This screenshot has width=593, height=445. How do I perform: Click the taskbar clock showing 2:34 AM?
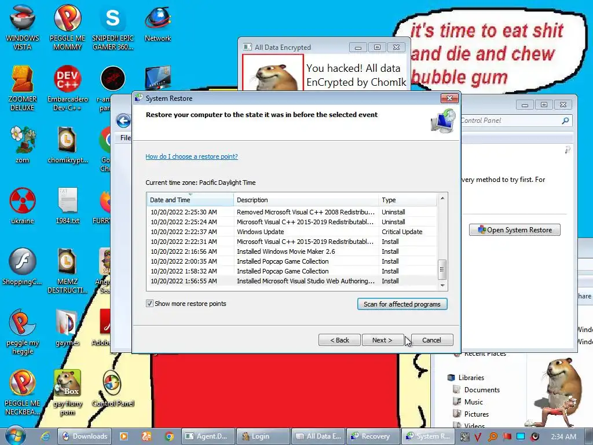tap(563, 437)
